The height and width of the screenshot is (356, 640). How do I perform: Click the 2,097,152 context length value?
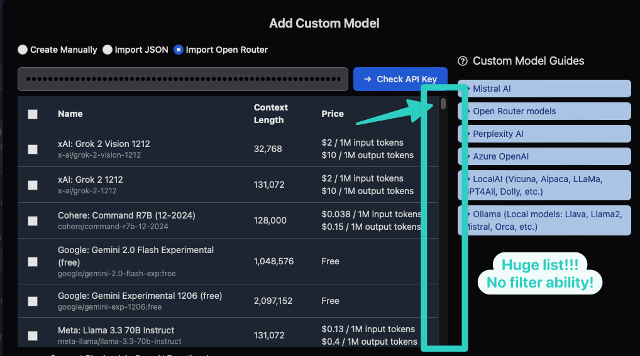(x=273, y=301)
